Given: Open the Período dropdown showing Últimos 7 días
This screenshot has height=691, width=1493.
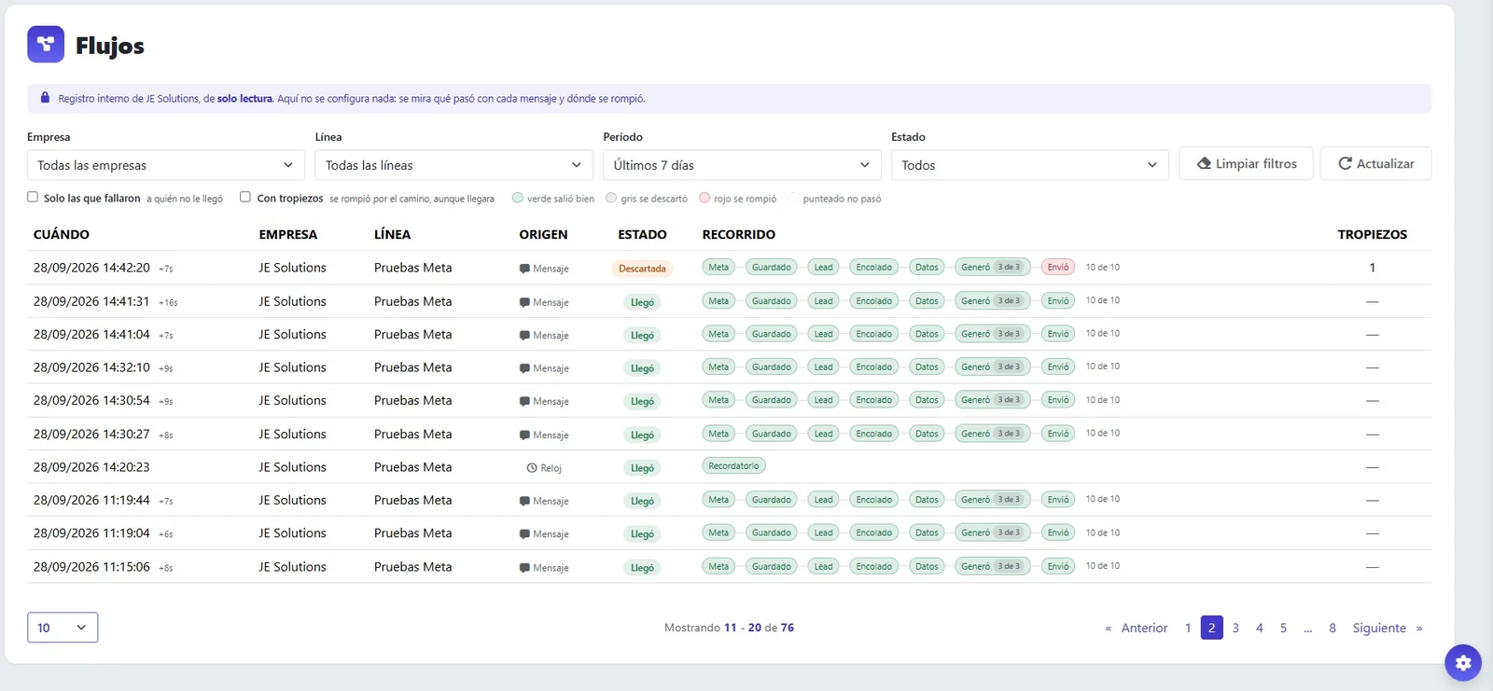Looking at the screenshot, I should [x=742, y=165].
